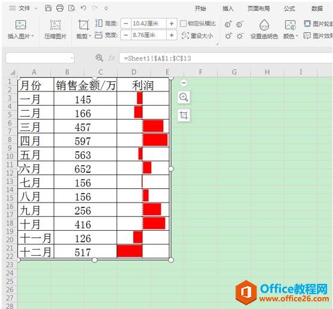Decrease height with the minus button
The height and width of the screenshot is (309, 333).
coord(126,23)
